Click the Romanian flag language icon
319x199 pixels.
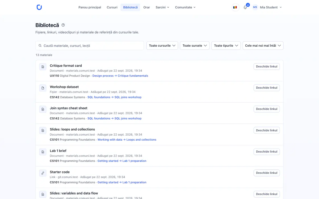pyautogui.click(x=235, y=7)
